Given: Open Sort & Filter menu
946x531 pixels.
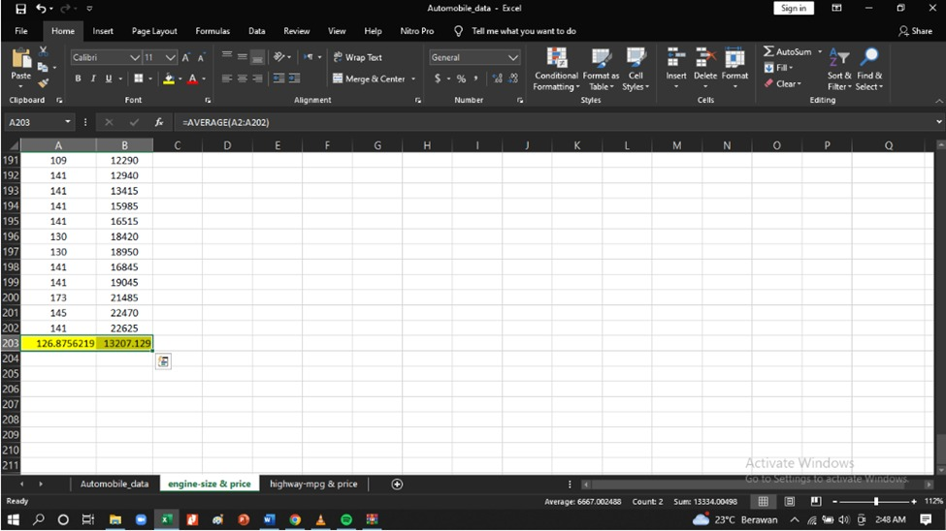Looking at the screenshot, I should 839,70.
